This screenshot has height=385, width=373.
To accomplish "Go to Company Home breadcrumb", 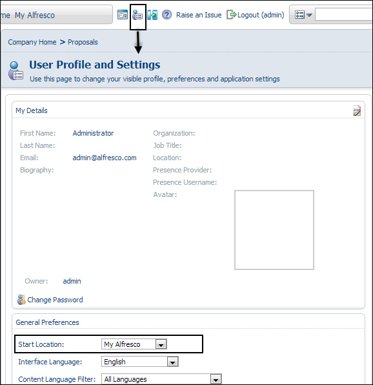I will [x=32, y=42].
